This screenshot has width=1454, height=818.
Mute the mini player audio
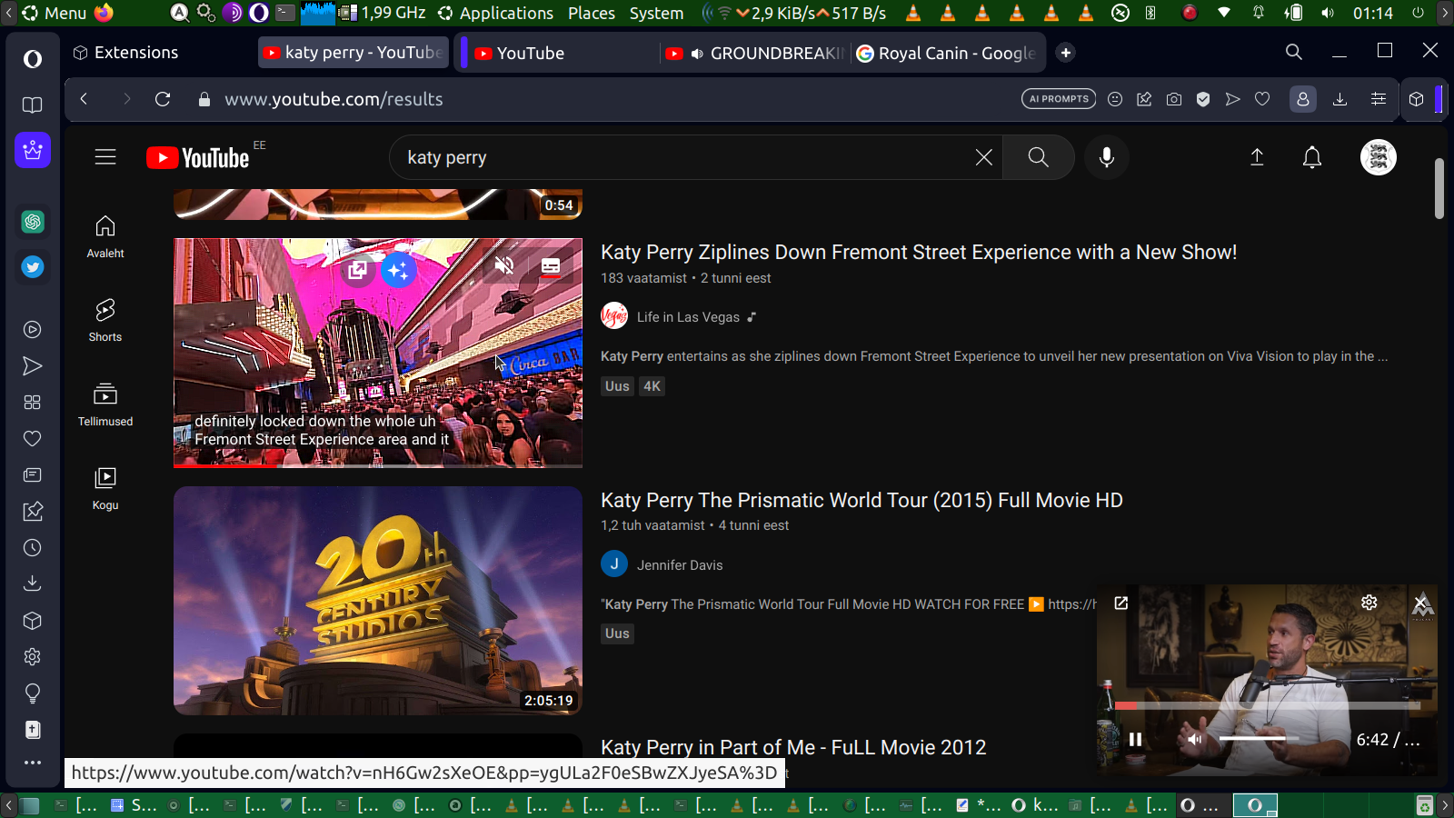(1194, 740)
